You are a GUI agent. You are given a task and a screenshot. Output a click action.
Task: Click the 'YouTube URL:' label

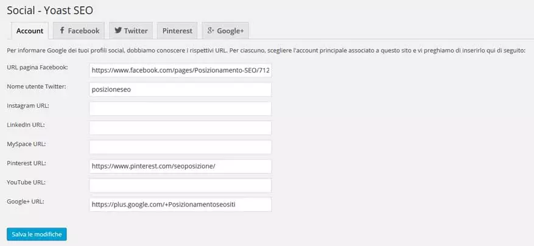(26, 182)
